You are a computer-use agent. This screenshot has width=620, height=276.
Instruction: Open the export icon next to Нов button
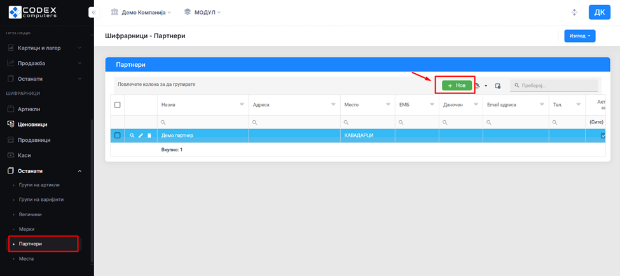[477, 85]
